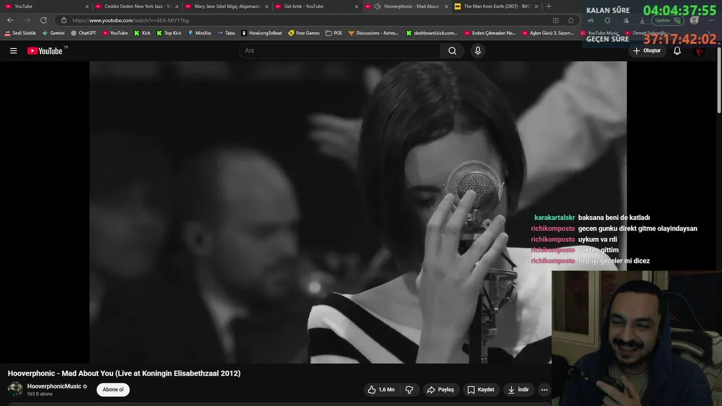Open the MissXss bookmark
The width and height of the screenshot is (722, 406).
tap(199, 33)
